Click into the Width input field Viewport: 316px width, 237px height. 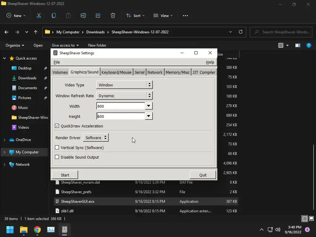121,106
